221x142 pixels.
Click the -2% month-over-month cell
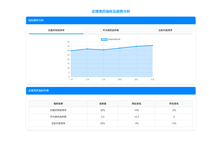click(x=174, y=110)
